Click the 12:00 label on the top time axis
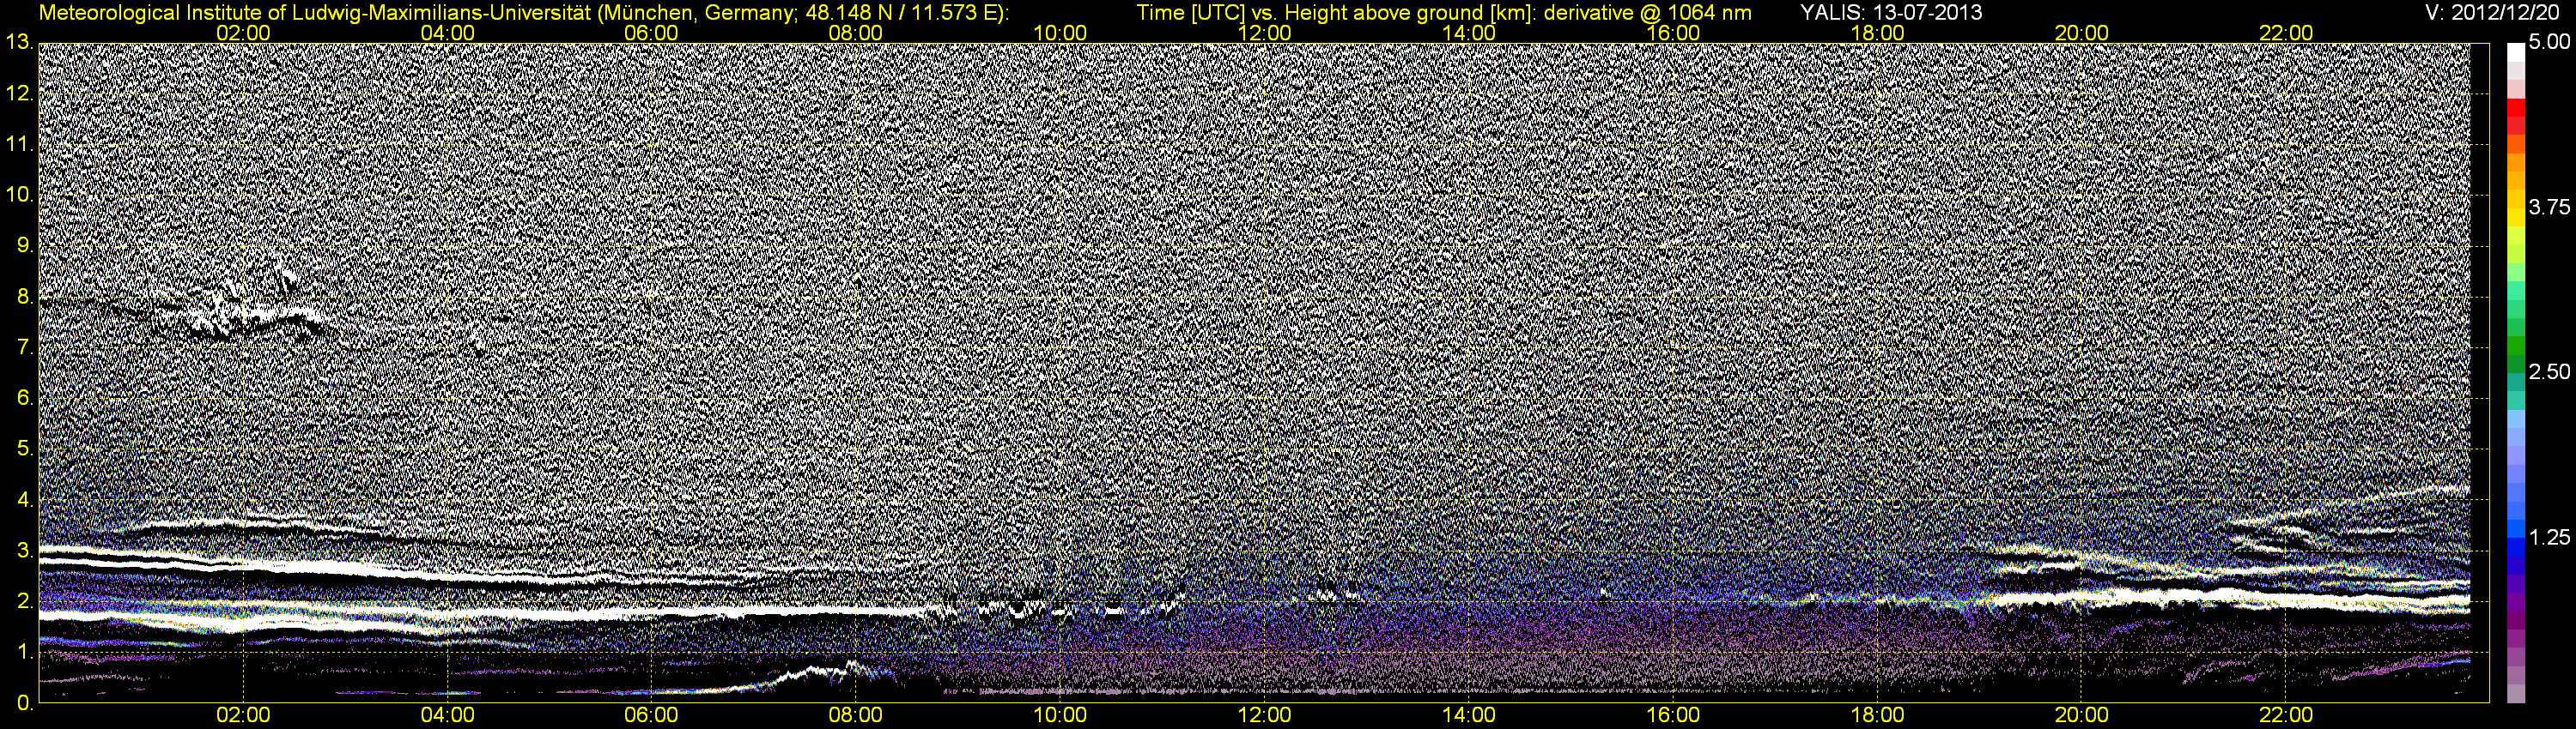Viewport: 2576px width, 729px height. coord(1264,33)
